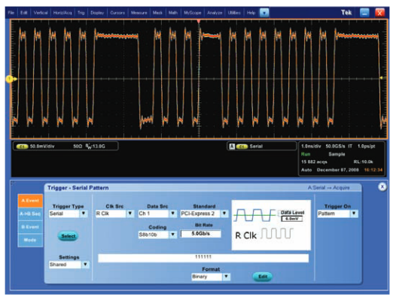The height and width of the screenshot is (300, 396).
Task: Click the Auto trigger mode readout
Action: point(306,170)
